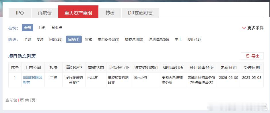The width and height of the screenshot is (270, 113).
Task: Click the 导出 export button
Action: click(x=252, y=56)
